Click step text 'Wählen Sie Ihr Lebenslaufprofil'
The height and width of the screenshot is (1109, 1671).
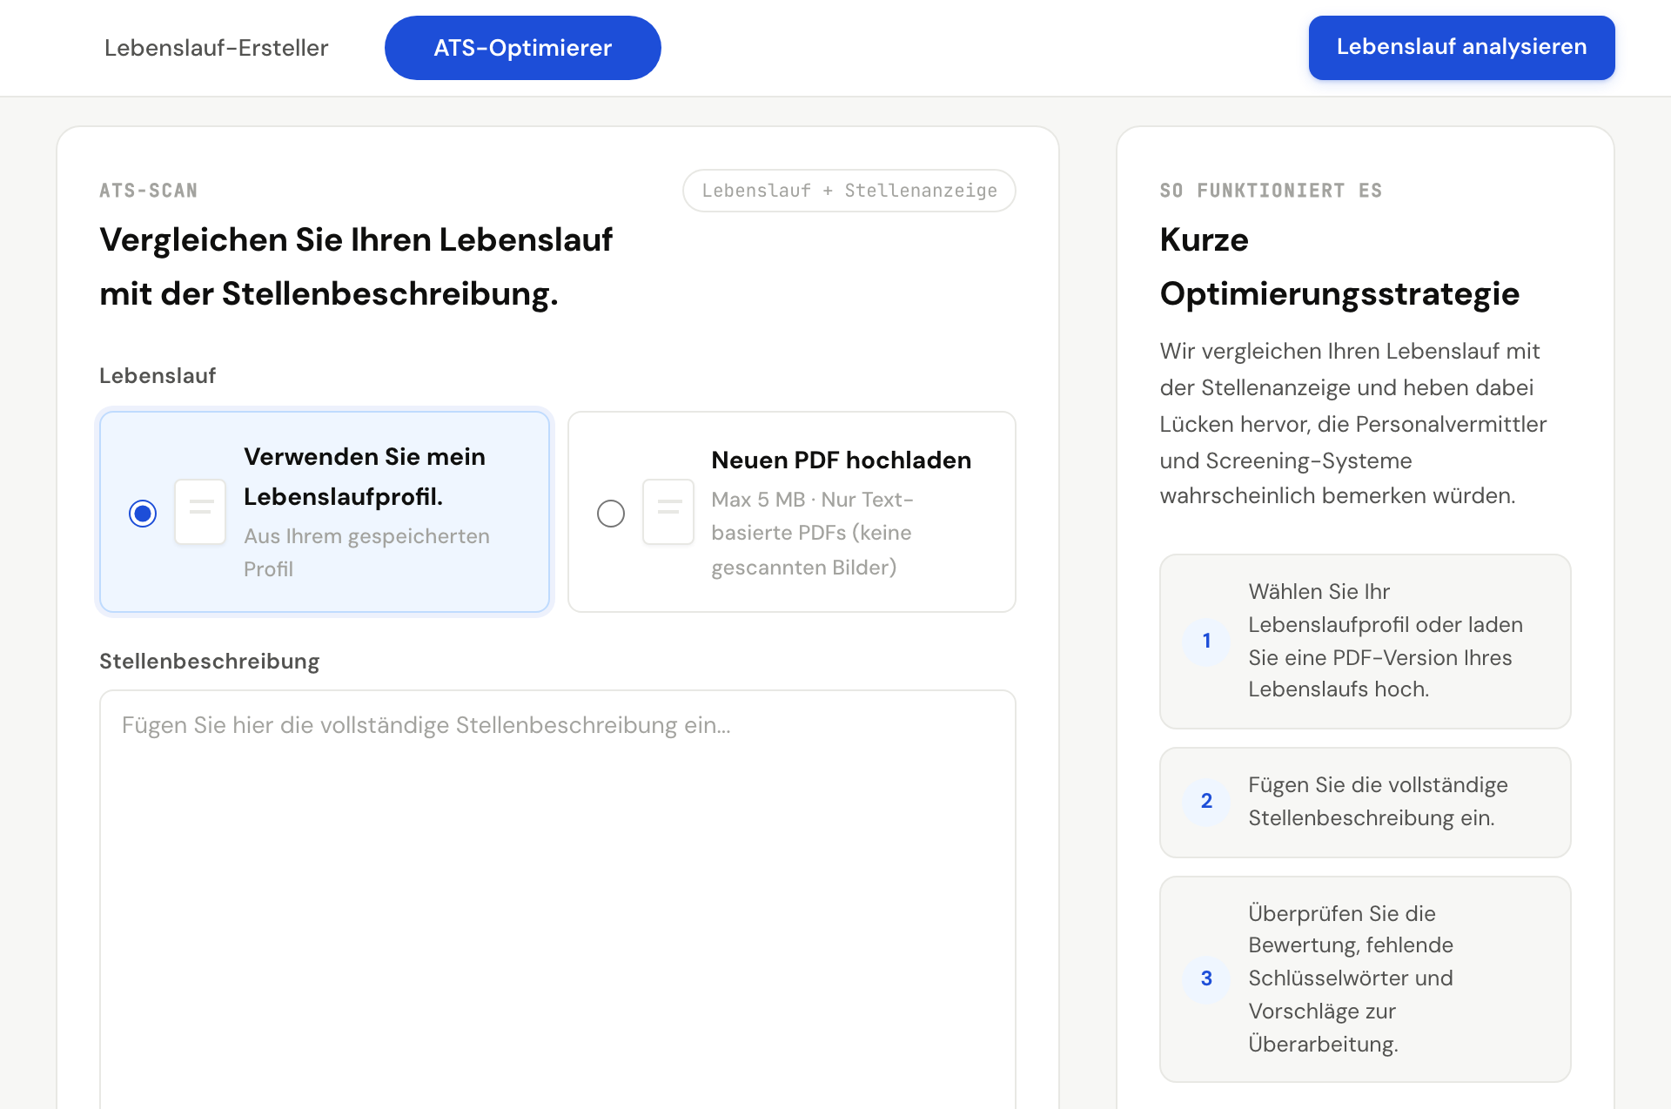1385,608
